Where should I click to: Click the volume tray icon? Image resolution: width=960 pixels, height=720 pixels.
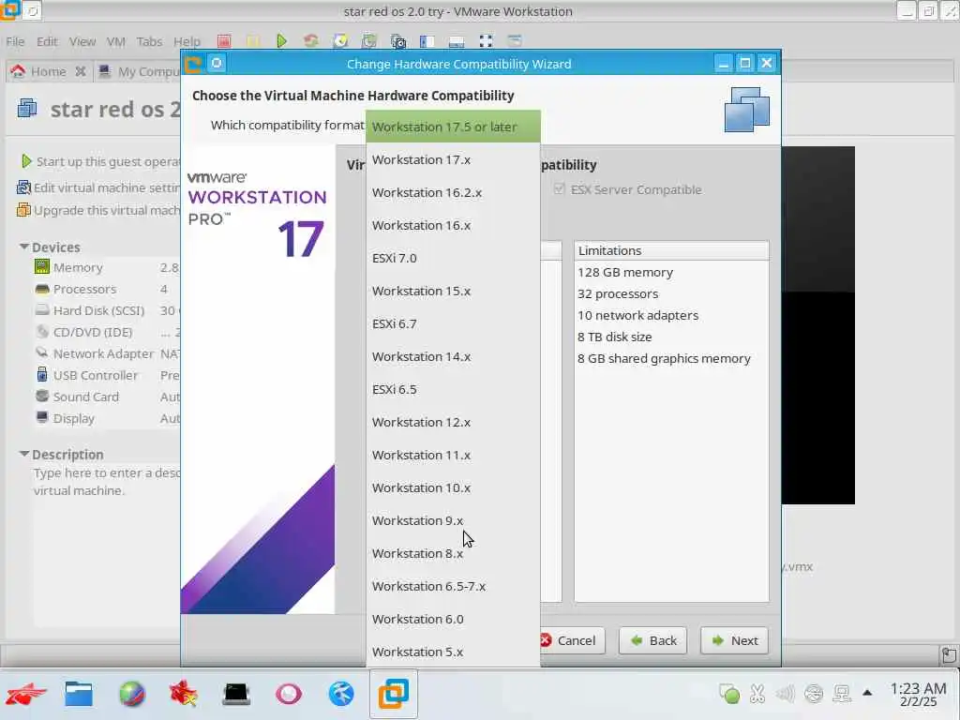(785, 694)
